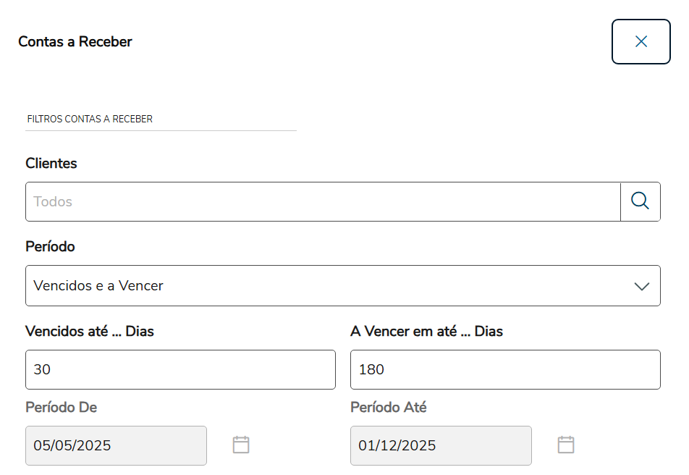The width and height of the screenshot is (689, 475).
Task: Click the "Filtros Contas a Receber" section header
Action: 90,119
